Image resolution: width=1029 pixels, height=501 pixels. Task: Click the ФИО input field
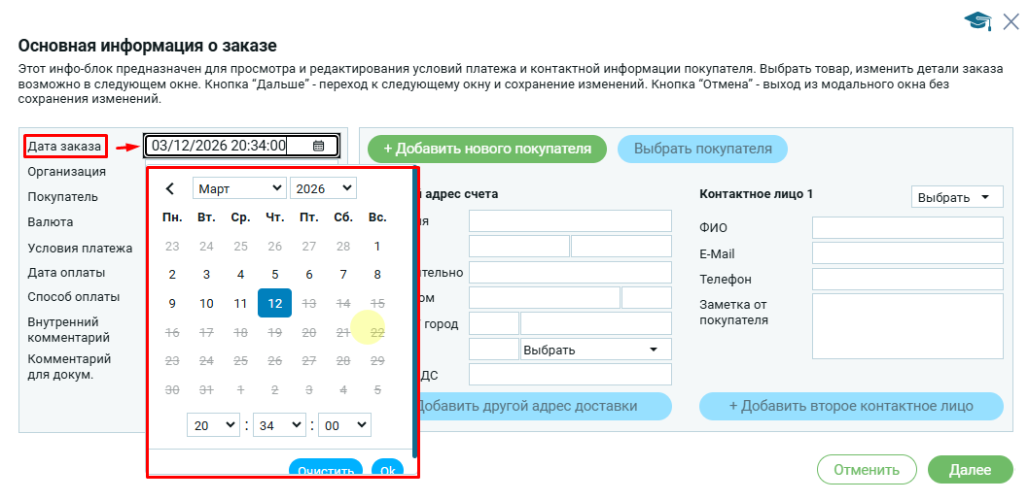tap(906, 228)
